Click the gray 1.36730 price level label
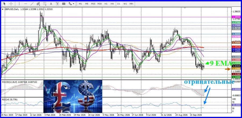The width and height of the screenshot is (242, 118). tap(236, 28)
